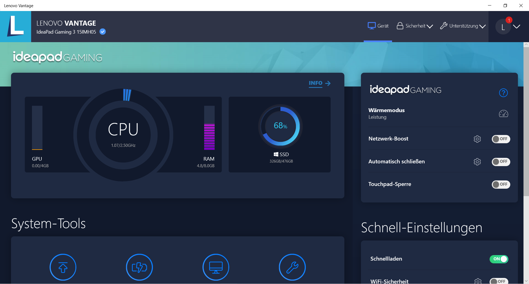Open the INFO link for hardware details
Image resolution: width=529 pixels, height=284 pixels.
[x=320, y=83]
